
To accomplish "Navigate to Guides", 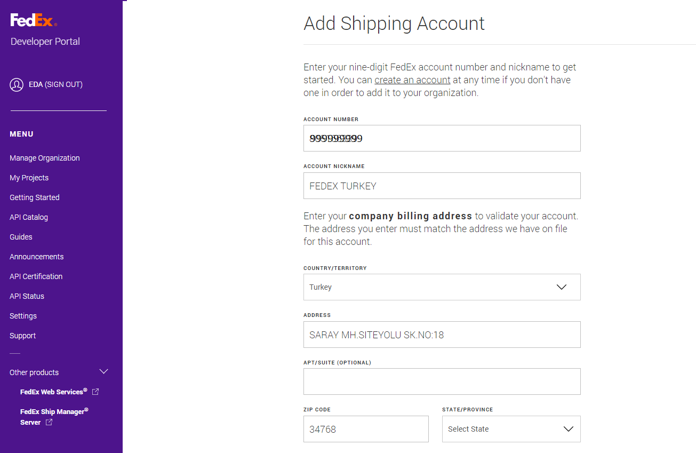I will 21,237.
